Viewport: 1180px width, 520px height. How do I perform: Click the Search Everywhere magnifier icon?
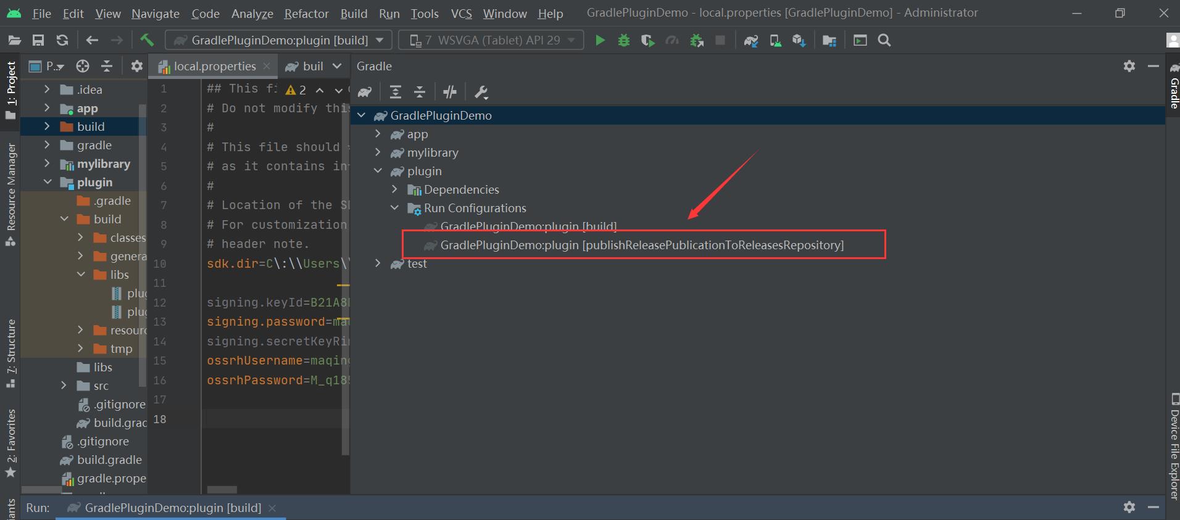pos(884,41)
